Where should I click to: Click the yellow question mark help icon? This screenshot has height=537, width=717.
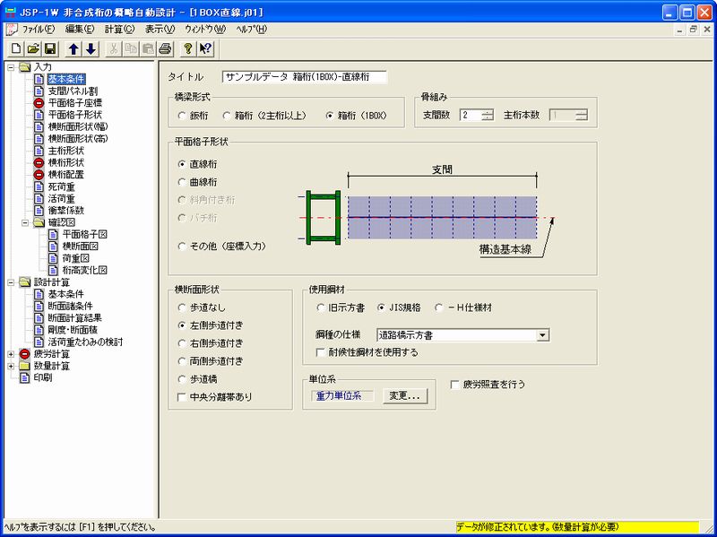pyautogui.click(x=187, y=48)
